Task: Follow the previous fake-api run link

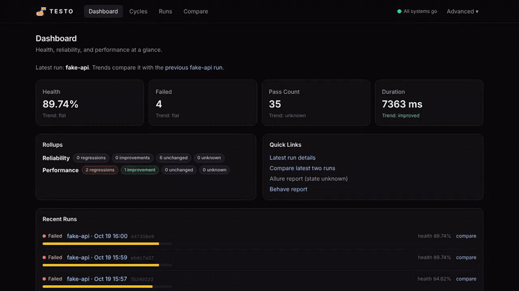Action: point(193,67)
